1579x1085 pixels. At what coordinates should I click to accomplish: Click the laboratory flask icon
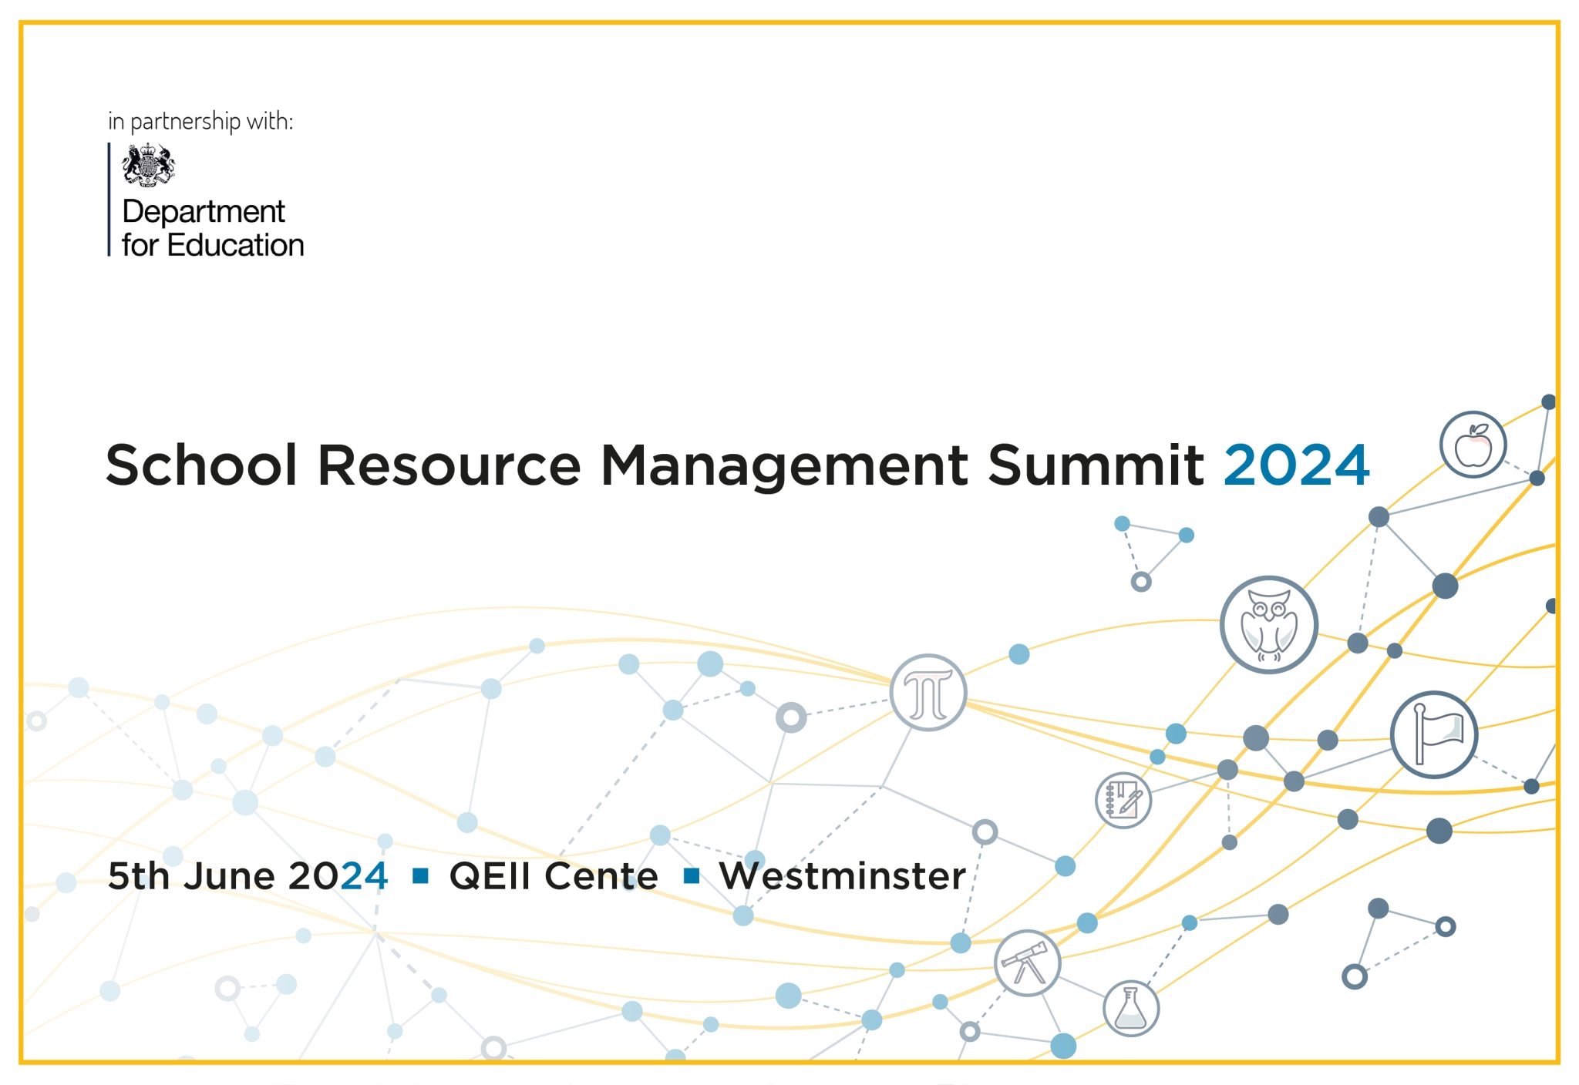pos(1131,1009)
